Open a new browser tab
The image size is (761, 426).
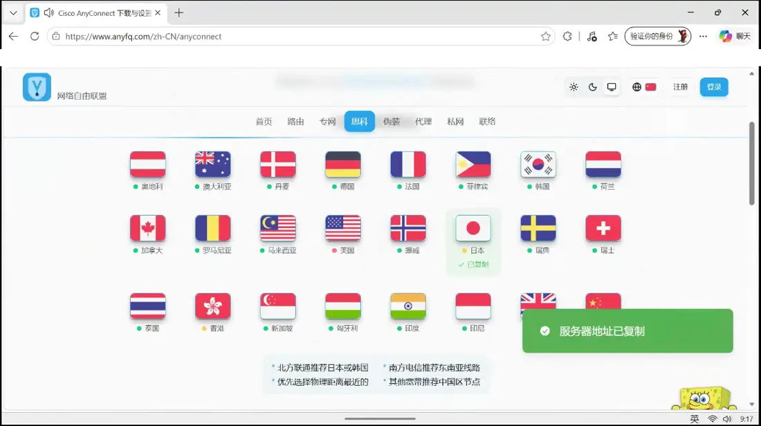179,13
